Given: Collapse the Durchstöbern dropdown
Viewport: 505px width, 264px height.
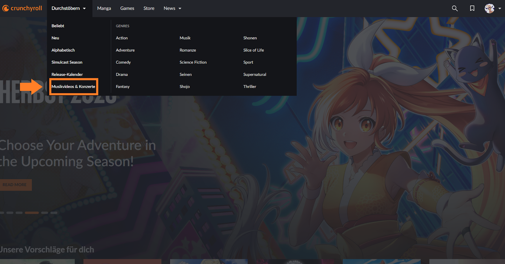Looking at the screenshot, I should coord(69,8).
